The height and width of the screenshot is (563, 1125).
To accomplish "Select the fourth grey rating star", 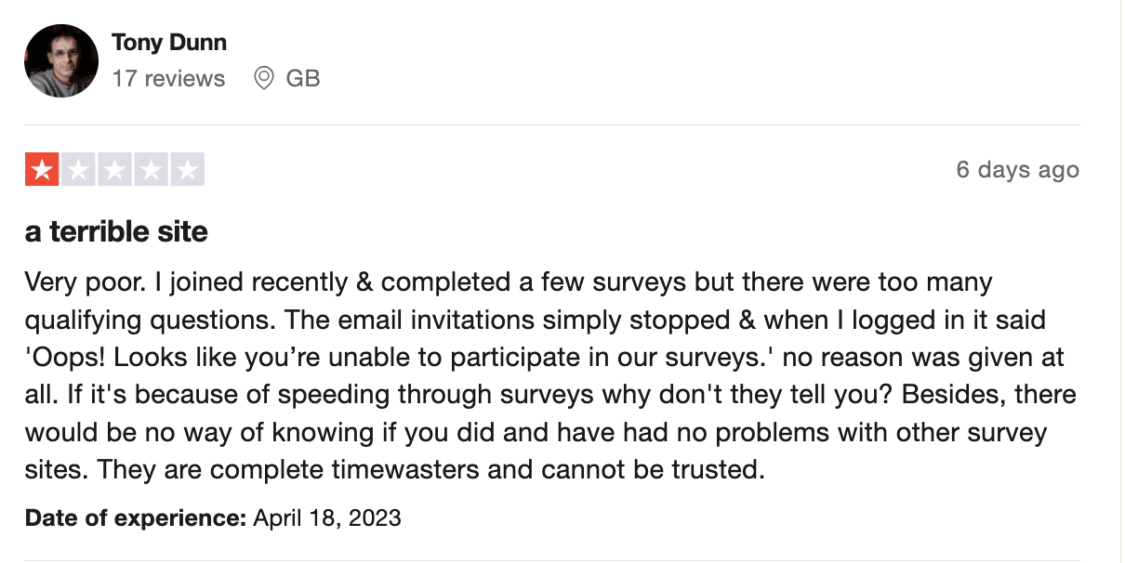I will pos(152,170).
